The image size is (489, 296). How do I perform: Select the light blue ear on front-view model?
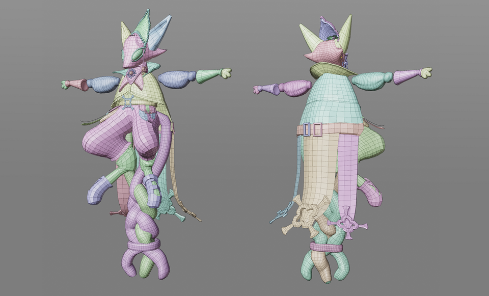click(160, 33)
